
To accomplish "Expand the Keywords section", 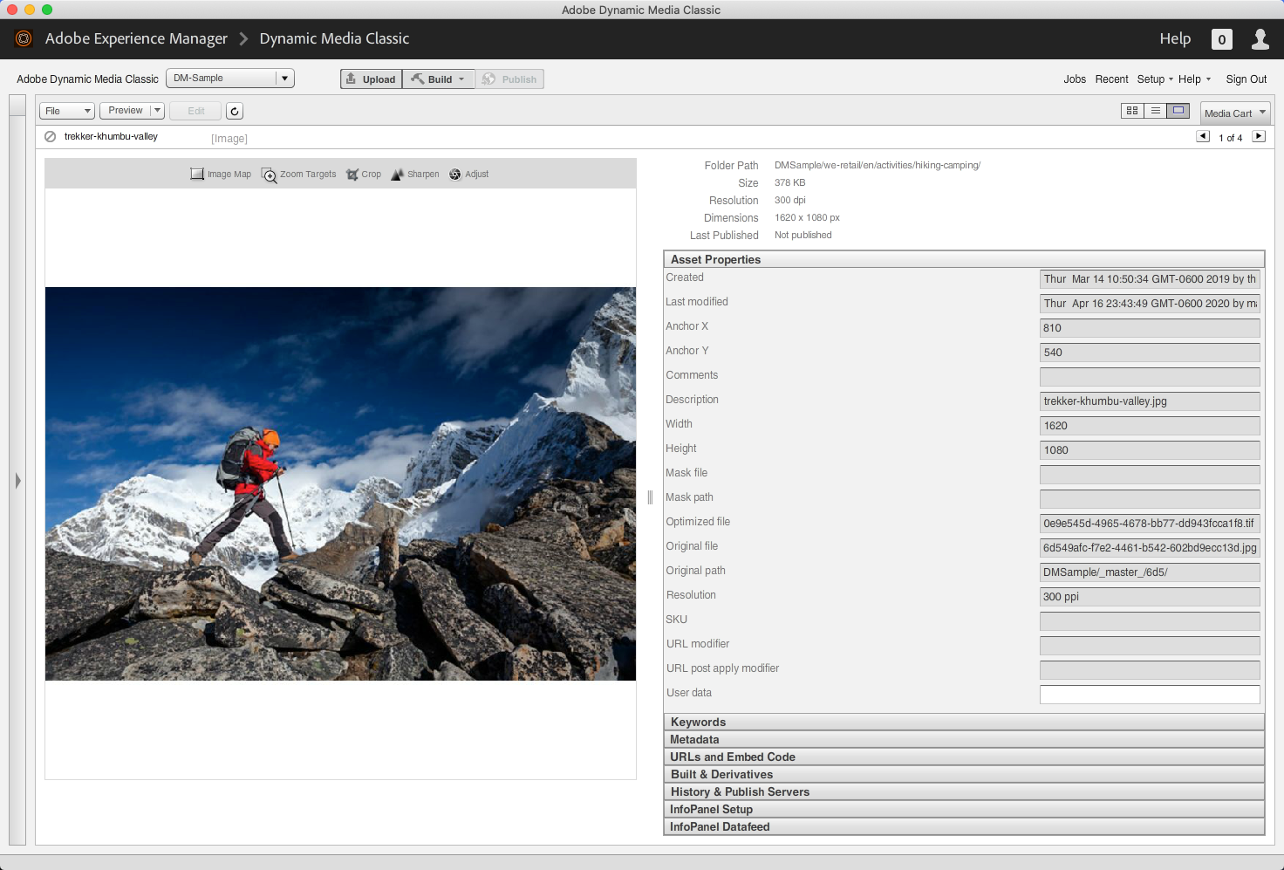I will pyautogui.click(x=964, y=723).
